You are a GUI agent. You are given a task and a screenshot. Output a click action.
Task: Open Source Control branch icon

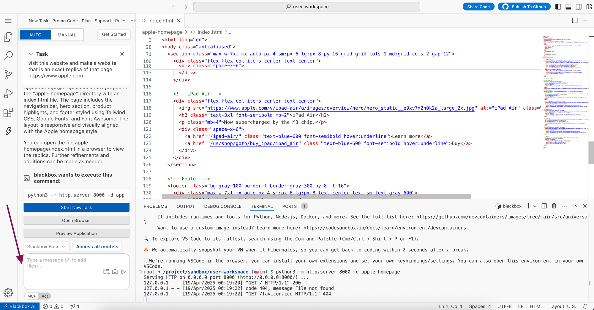(8, 75)
